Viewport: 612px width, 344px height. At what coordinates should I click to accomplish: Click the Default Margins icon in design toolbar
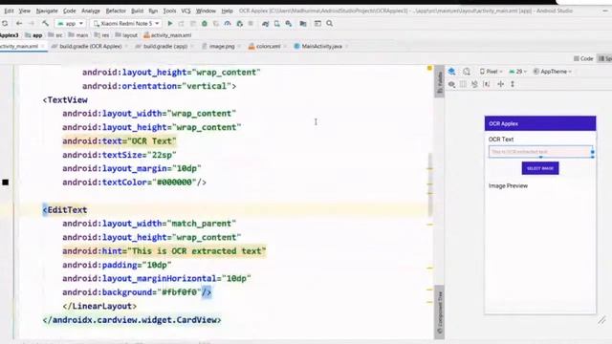463,84
